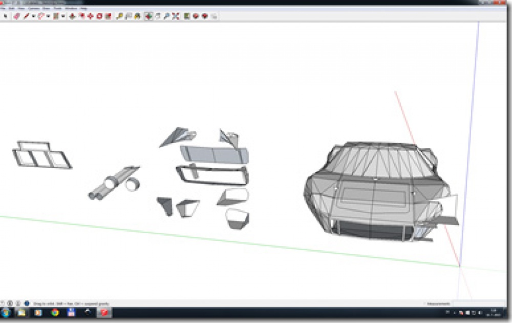Open the Edit menu
Screen dimensions: 512x323
12,8
